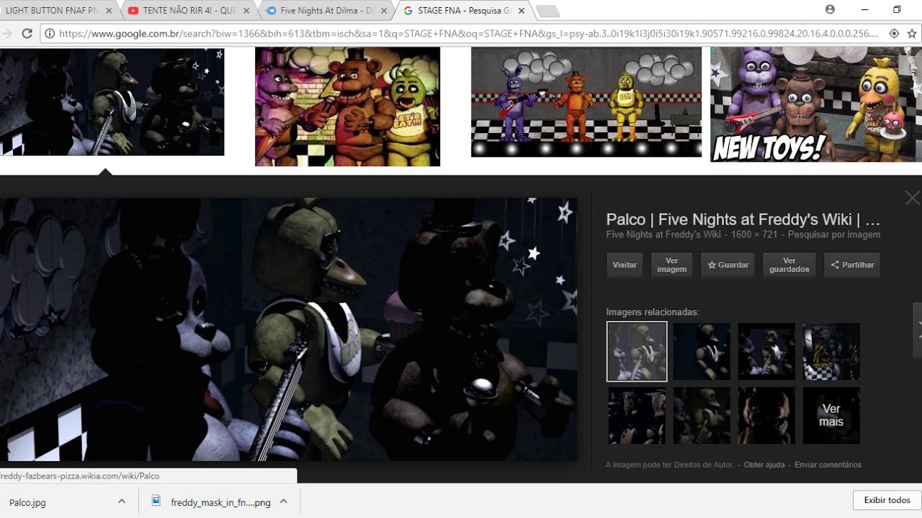Screen dimensions: 922x518
Task: Click the location target icon in address bar
Action: tap(894, 33)
